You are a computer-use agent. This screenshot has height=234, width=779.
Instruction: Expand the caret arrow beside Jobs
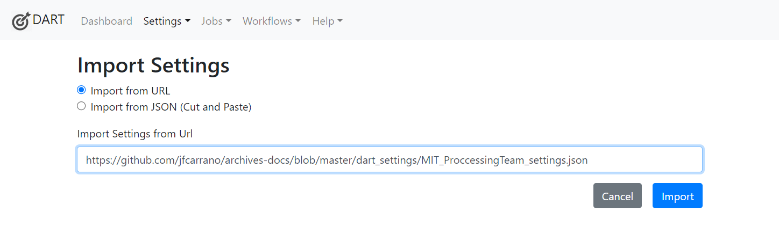229,21
